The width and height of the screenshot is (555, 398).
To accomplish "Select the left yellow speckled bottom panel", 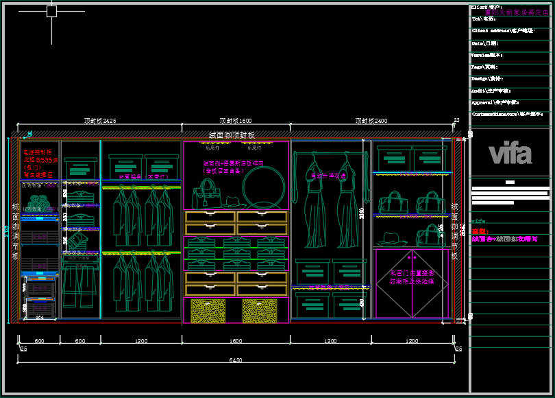I will pyautogui.click(x=208, y=311).
